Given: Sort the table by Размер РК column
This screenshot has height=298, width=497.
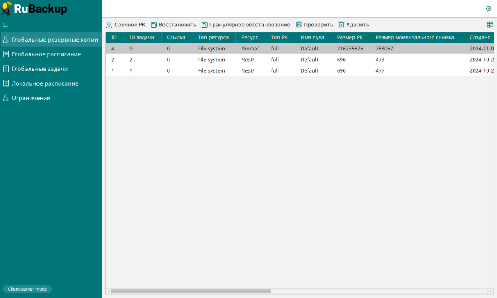Looking at the screenshot, I should pyautogui.click(x=350, y=37).
